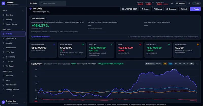Collapse the WATCHLISTS sidebar section
203x106 pixels.
click(x=23, y=71)
